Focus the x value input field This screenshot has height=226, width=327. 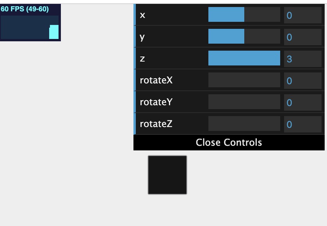tap(302, 15)
